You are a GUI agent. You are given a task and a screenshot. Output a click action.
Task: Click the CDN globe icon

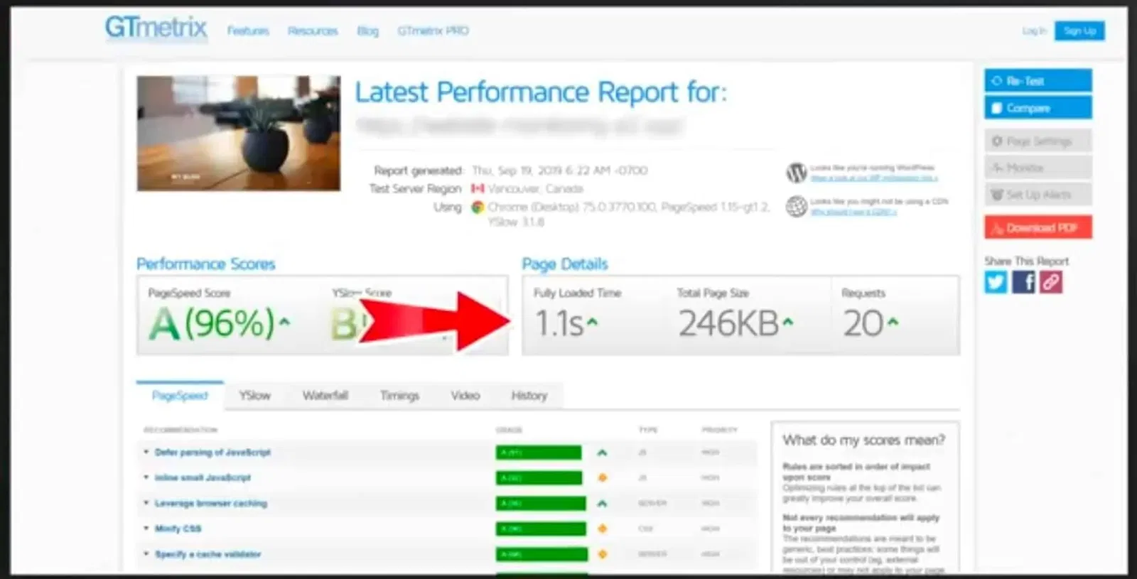(797, 206)
